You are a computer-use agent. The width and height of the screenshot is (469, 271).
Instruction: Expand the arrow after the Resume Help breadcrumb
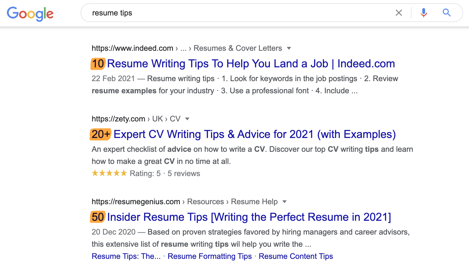(284, 202)
